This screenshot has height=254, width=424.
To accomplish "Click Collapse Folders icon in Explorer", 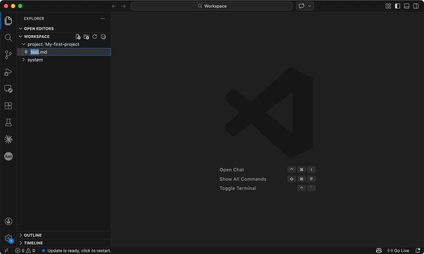I will [103, 37].
